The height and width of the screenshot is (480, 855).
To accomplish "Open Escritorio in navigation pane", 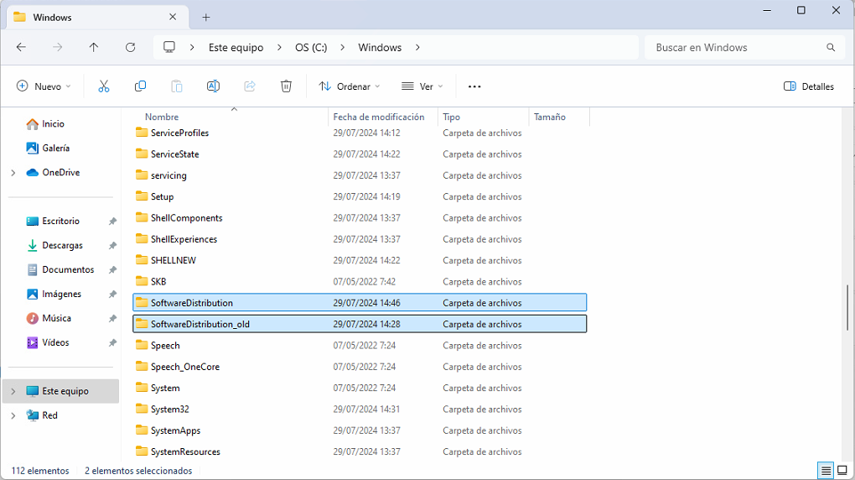I will coord(60,222).
